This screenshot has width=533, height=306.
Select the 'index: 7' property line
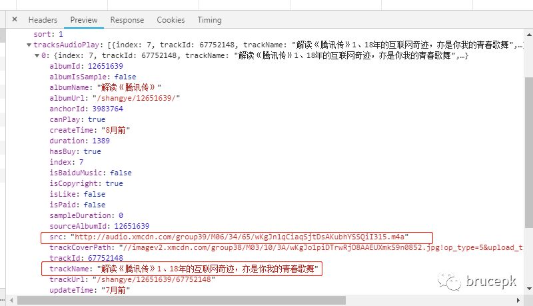66,162
